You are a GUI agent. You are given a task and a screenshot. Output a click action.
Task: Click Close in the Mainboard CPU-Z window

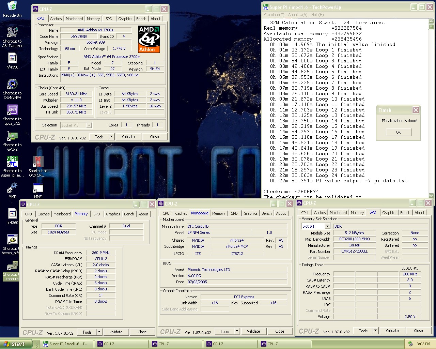tap(280, 331)
